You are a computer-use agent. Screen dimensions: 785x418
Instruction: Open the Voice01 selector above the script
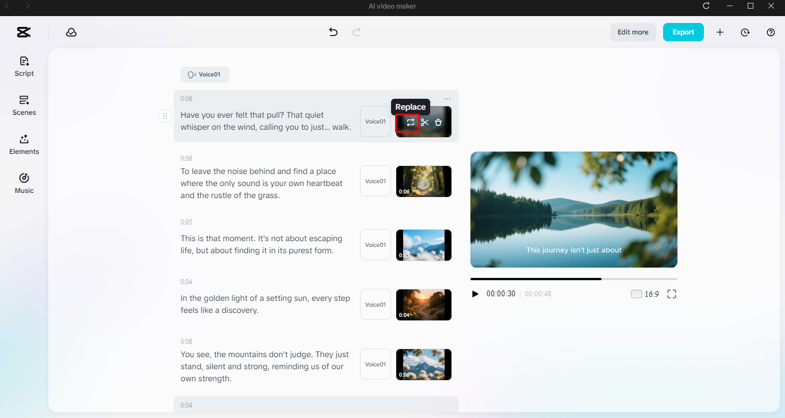(205, 75)
